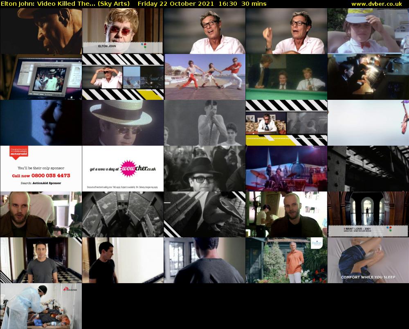Screen dimensions: 409x329
Task: Select the ActionAid sponsor advert thumbnail
Action: (x=41, y=169)
